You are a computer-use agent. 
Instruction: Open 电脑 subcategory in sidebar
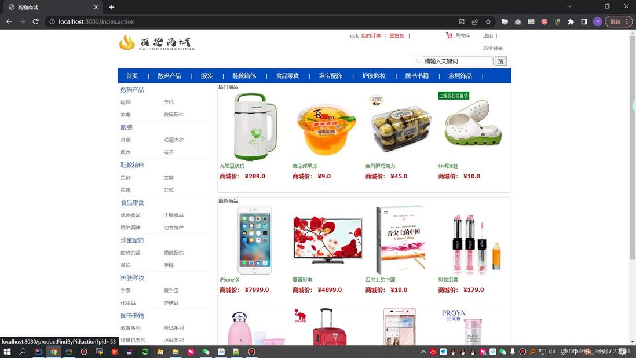pyautogui.click(x=125, y=102)
